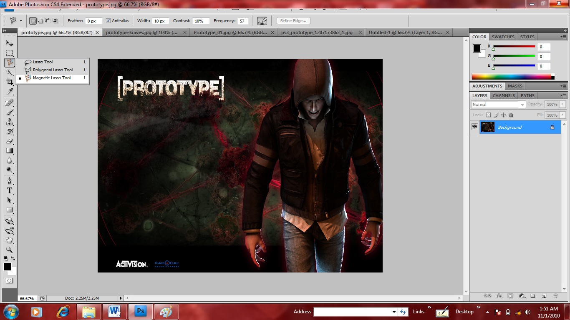Open the Color panel options menu

(563, 37)
